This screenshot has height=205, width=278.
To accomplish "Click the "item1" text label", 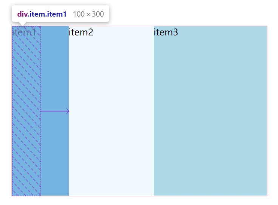I will click(25, 32).
